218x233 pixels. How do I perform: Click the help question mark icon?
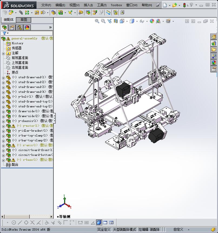point(191,5)
